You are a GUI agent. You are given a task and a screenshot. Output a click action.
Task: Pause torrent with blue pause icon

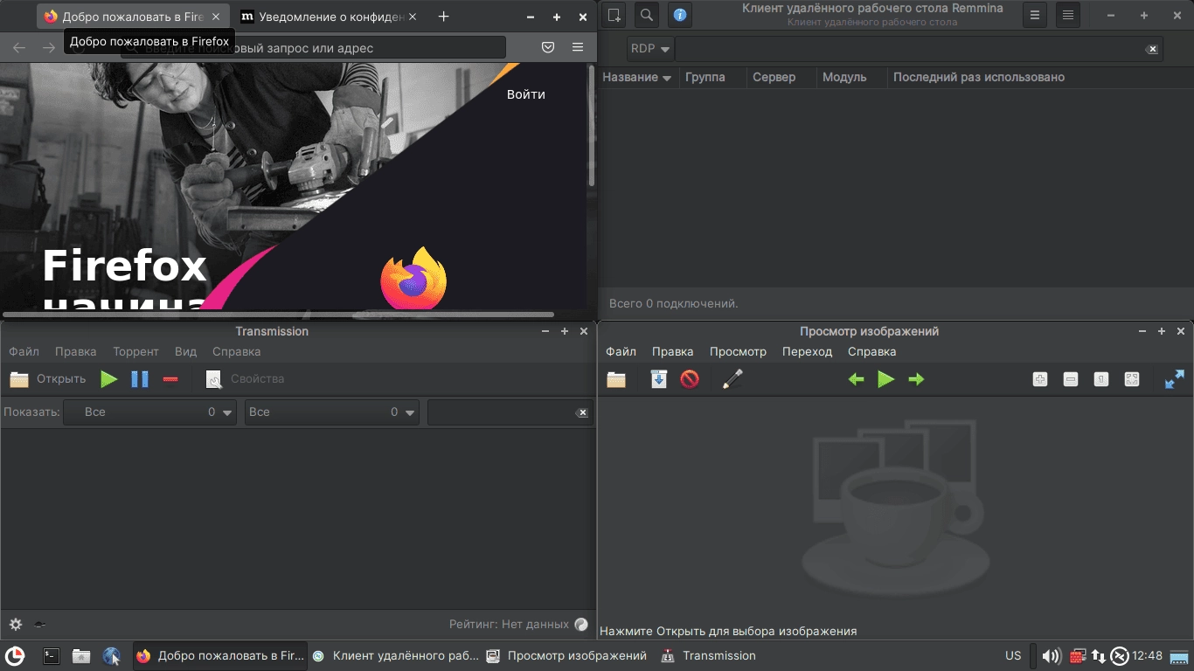[140, 379]
